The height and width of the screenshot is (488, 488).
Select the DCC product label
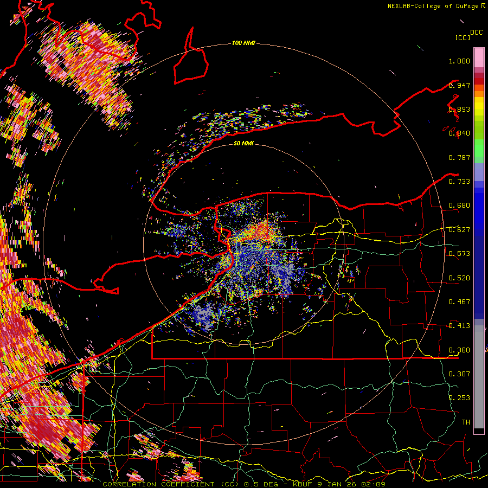[476, 33]
